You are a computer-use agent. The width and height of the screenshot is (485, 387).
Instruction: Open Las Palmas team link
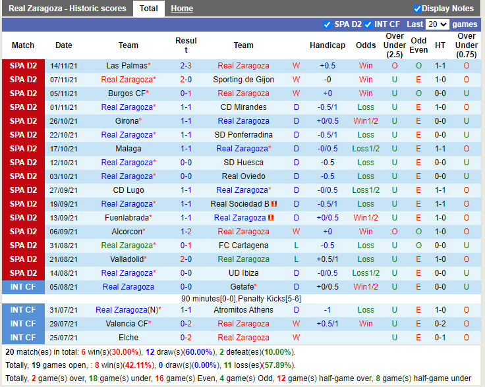click(128, 66)
